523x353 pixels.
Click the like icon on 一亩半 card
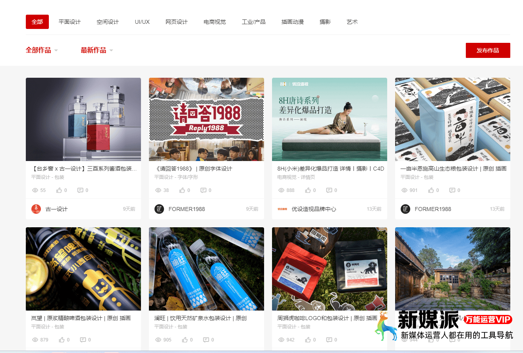[431, 190]
